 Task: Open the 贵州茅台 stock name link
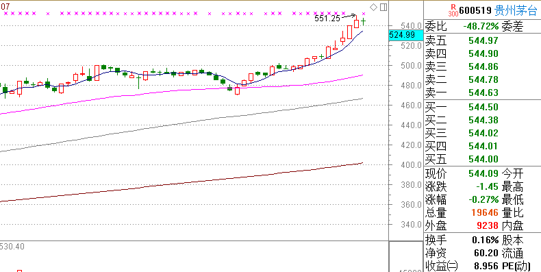point(516,10)
